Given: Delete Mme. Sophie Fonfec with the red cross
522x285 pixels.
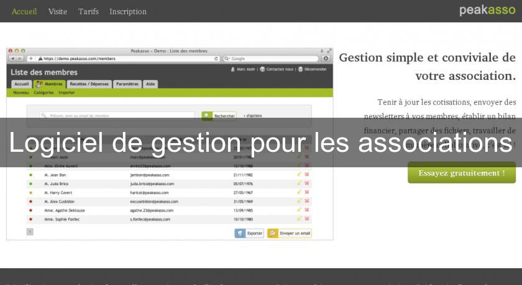Looking at the screenshot, I should [307, 219].
